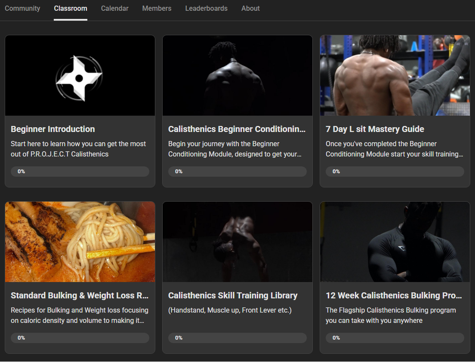Click Calisthenics Skill Training Library title
Viewport: 475px width, 362px height.
(x=233, y=295)
